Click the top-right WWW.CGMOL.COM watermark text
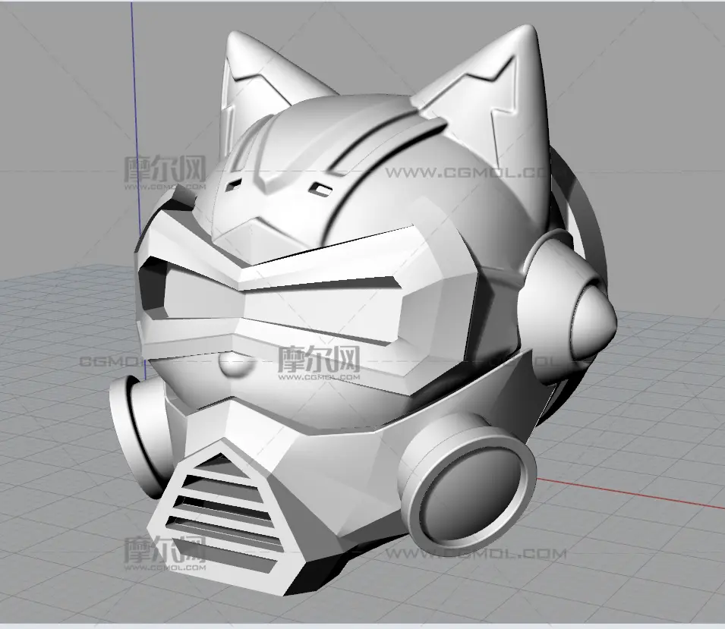Viewport: 725px width, 629px height. point(463,172)
